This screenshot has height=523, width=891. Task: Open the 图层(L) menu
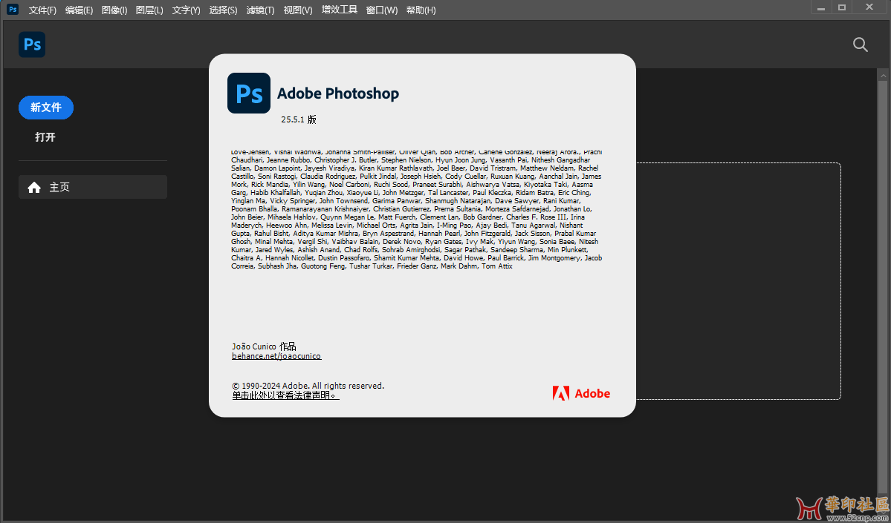(149, 10)
